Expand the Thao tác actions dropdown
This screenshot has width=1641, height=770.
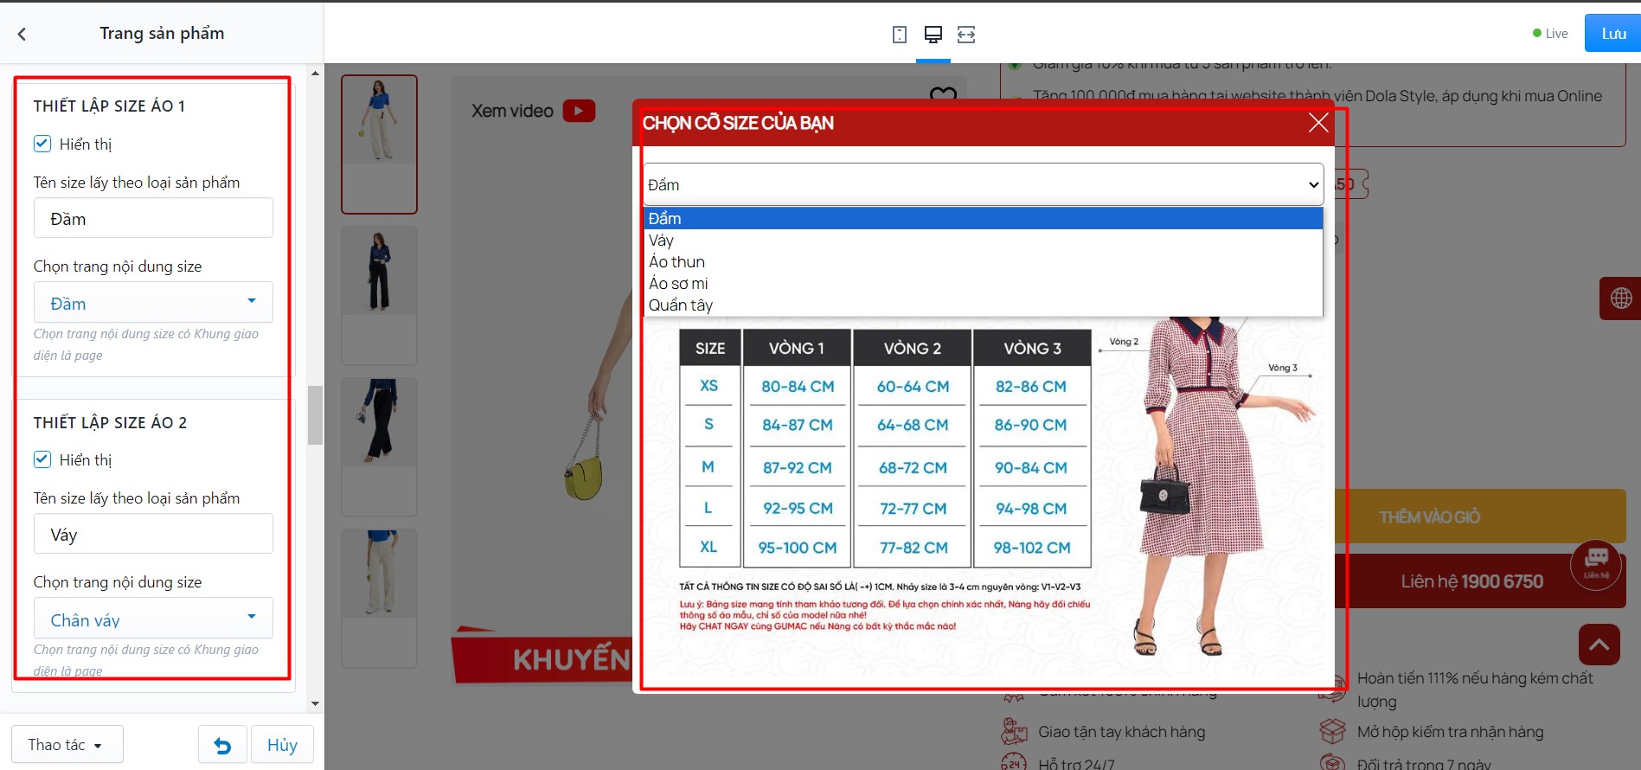pyautogui.click(x=67, y=745)
